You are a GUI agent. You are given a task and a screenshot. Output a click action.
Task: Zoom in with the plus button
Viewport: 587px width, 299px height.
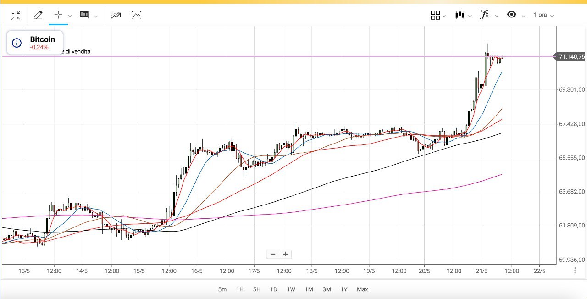[x=285, y=254]
